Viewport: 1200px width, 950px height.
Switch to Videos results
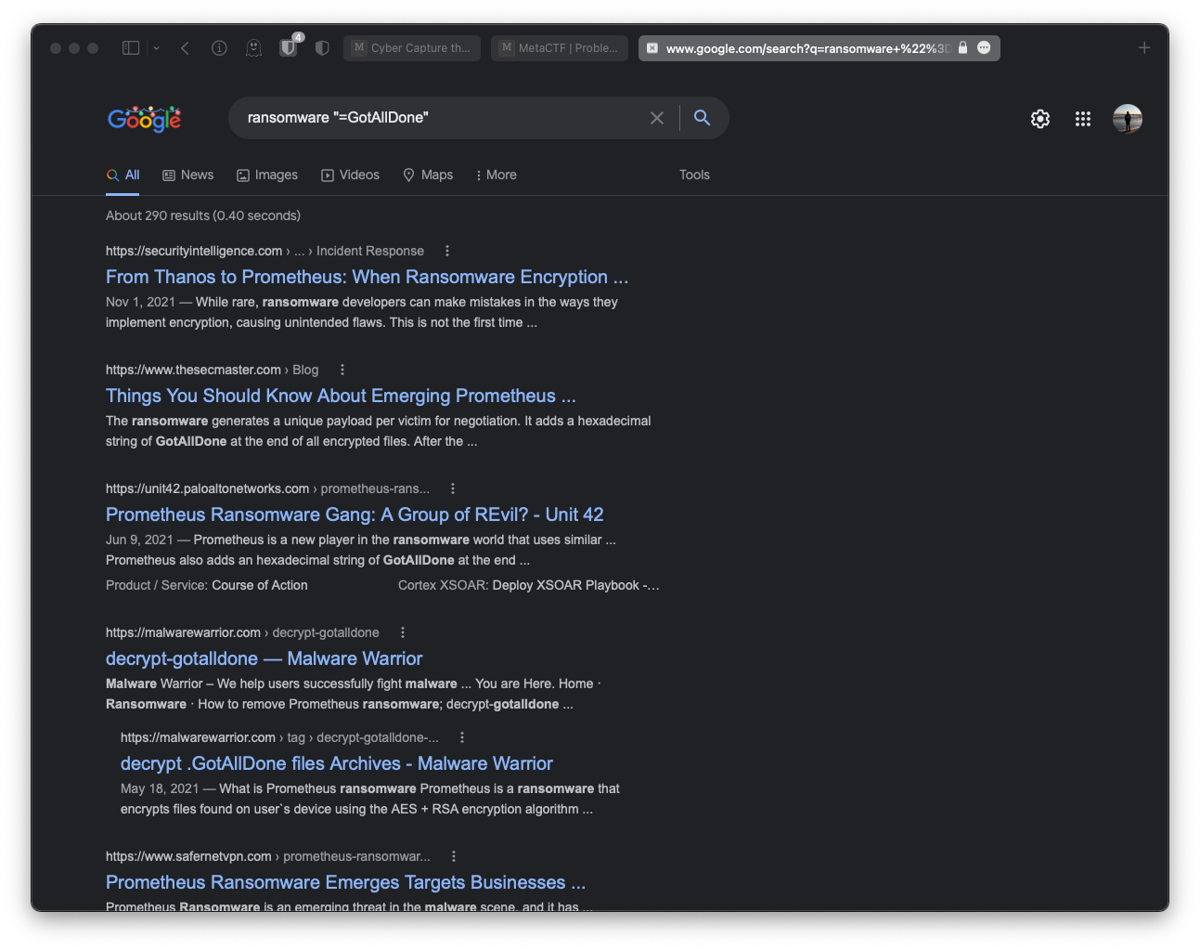pos(351,175)
